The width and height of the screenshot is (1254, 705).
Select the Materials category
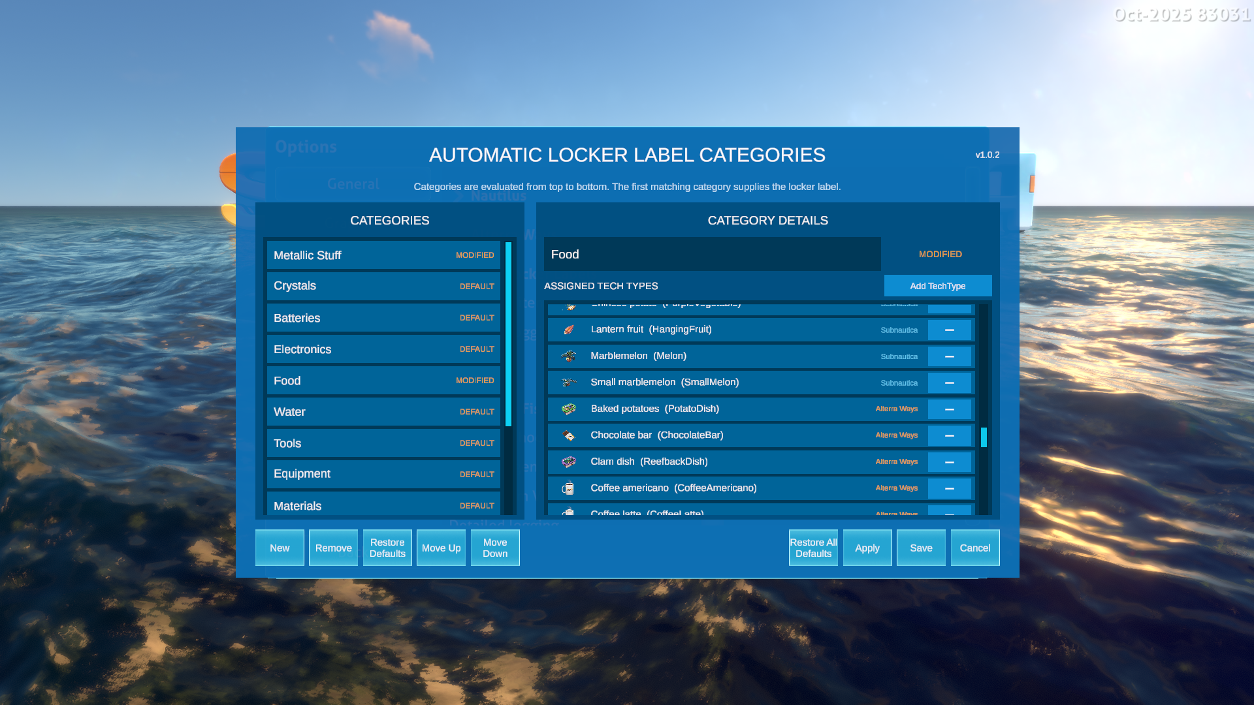click(x=383, y=504)
